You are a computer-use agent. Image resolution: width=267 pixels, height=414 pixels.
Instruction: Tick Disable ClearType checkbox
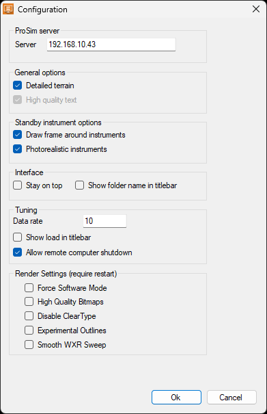click(29, 315)
